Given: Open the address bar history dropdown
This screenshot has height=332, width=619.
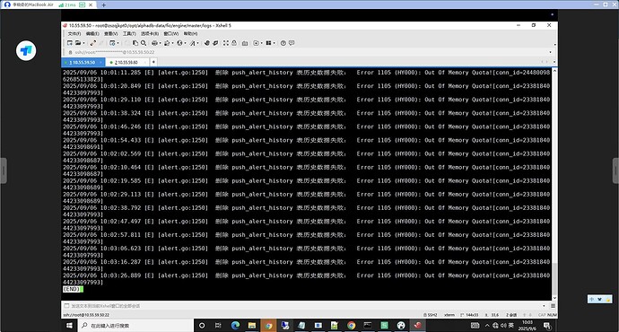Looking at the screenshot, I should pyautogui.click(x=550, y=52).
